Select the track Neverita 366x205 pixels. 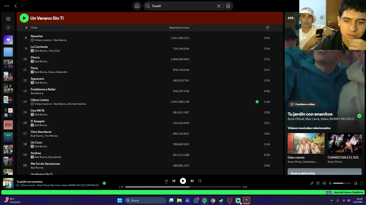37,36
